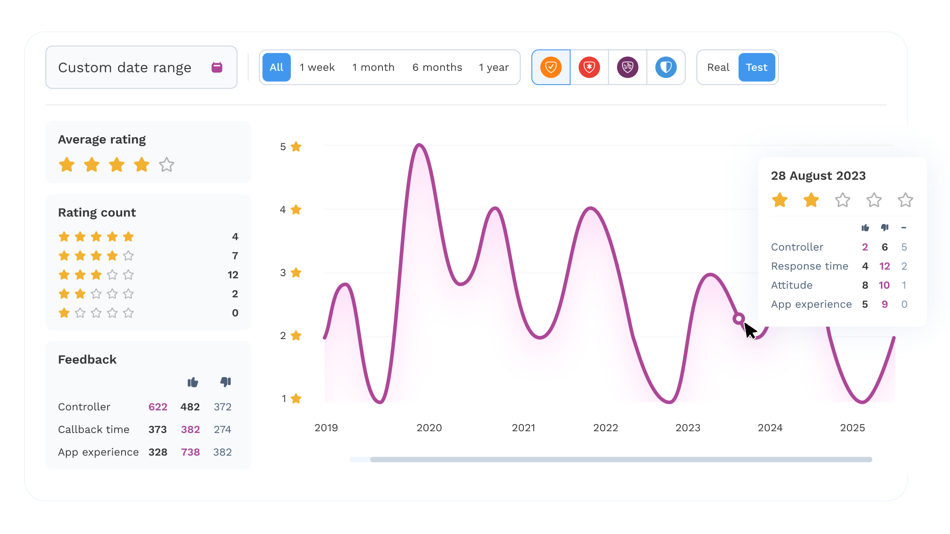Click thumbs up icon in tooltip card

(x=865, y=228)
